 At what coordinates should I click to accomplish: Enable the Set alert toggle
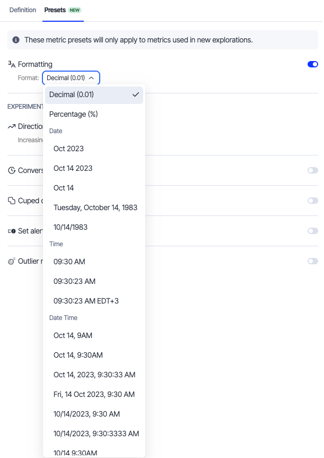coord(312,231)
